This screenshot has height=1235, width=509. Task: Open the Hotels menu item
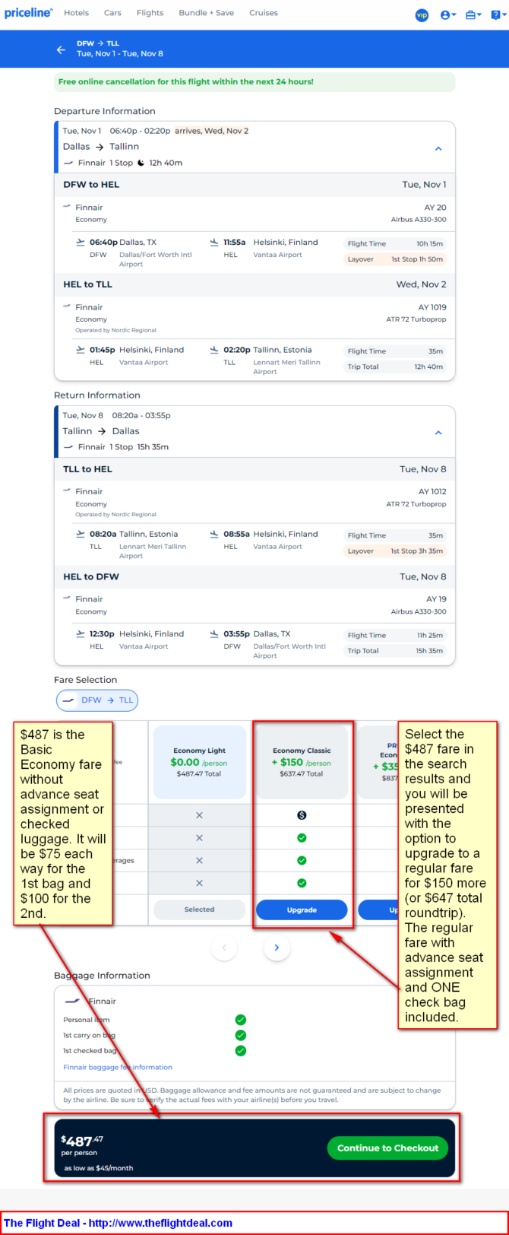[x=76, y=13]
